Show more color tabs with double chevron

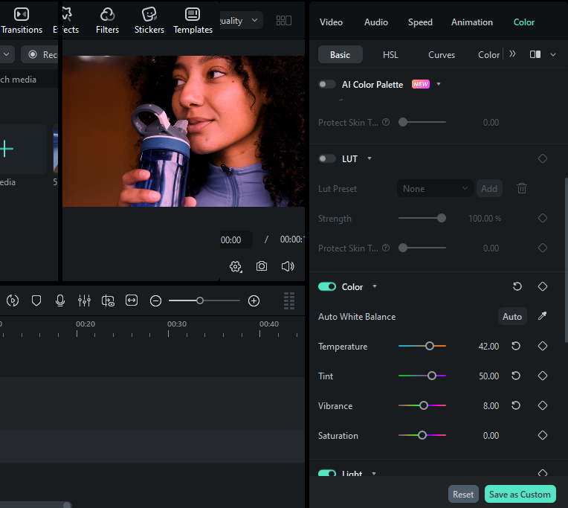pos(512,54)
